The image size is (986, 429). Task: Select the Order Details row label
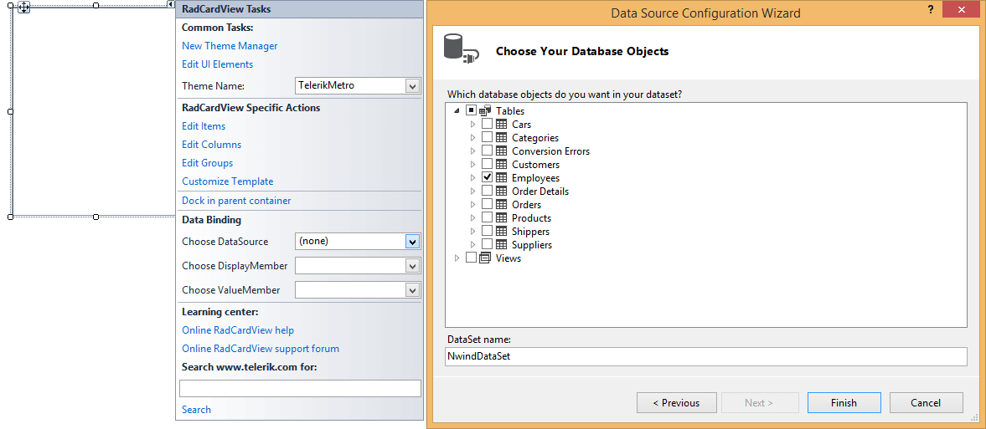pos(540,192)
